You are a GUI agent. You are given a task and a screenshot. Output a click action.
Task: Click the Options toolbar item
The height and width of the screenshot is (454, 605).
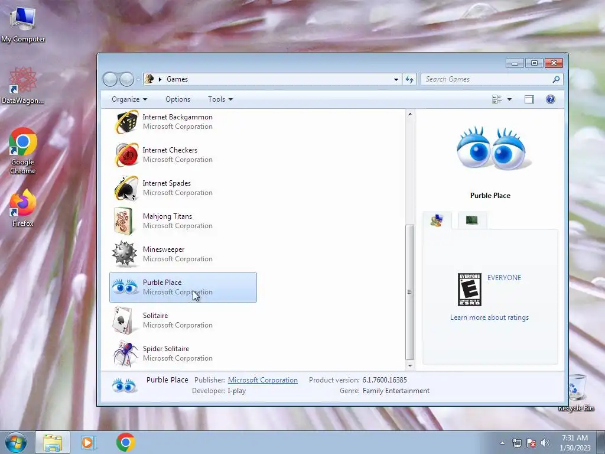178,99
